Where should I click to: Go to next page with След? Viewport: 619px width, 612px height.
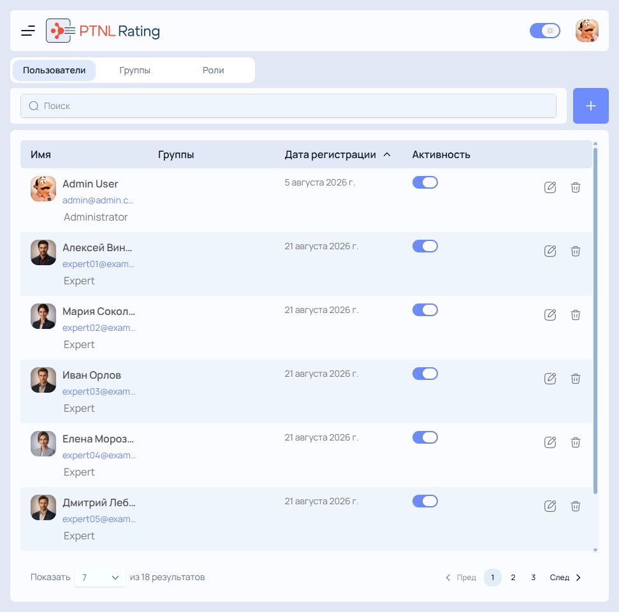(565, 577)
